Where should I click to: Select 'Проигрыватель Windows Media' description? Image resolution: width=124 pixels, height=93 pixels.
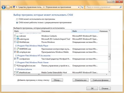[x=55, y=52]
